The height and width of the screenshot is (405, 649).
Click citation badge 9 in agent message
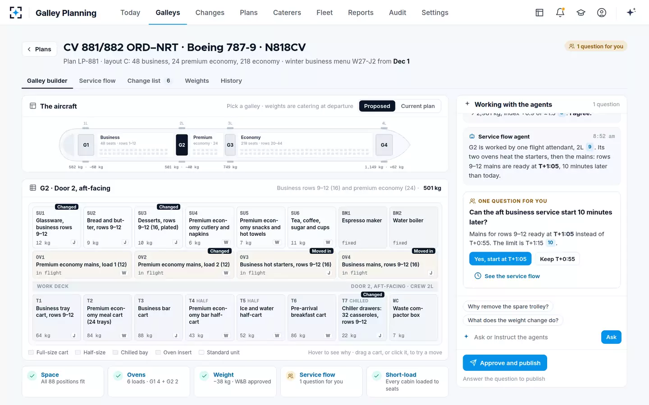point(590,147)
